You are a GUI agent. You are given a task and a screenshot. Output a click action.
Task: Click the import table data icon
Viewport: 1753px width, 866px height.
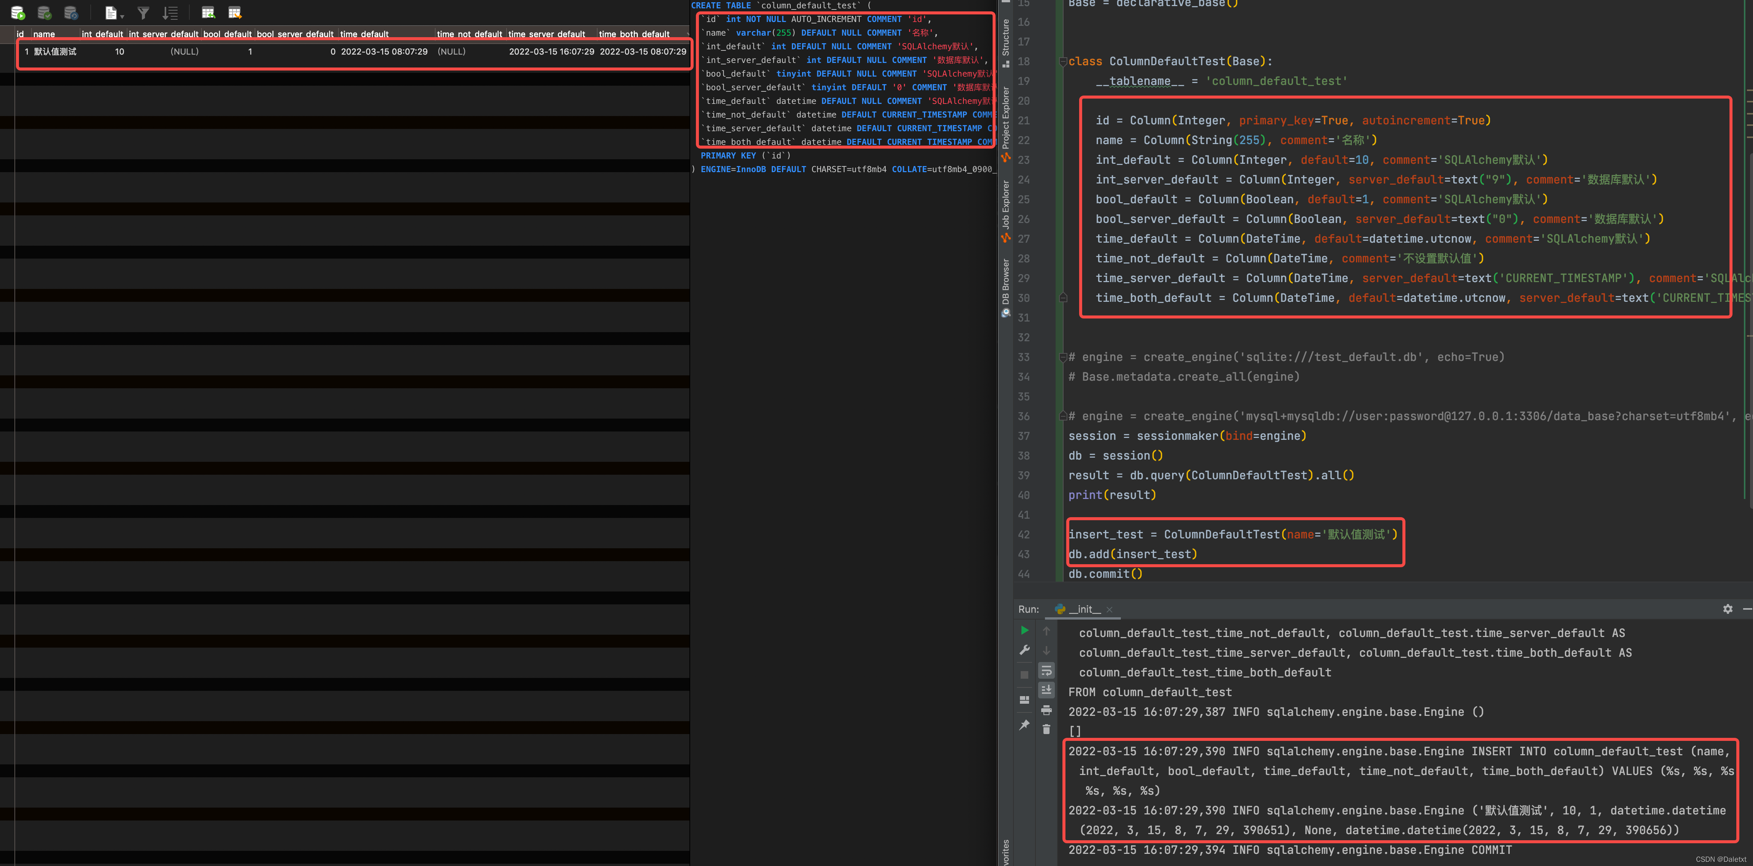208,13
